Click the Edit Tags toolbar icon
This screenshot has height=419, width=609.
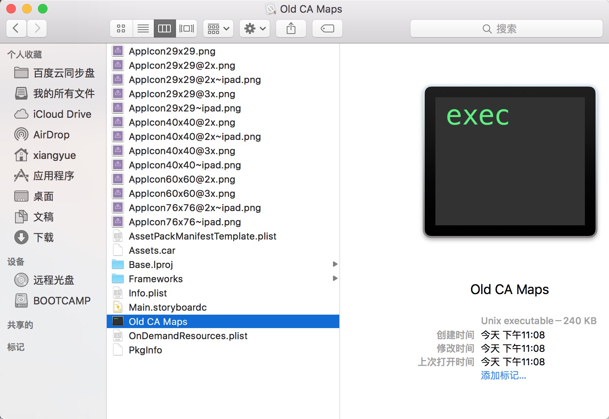(327, 28)
